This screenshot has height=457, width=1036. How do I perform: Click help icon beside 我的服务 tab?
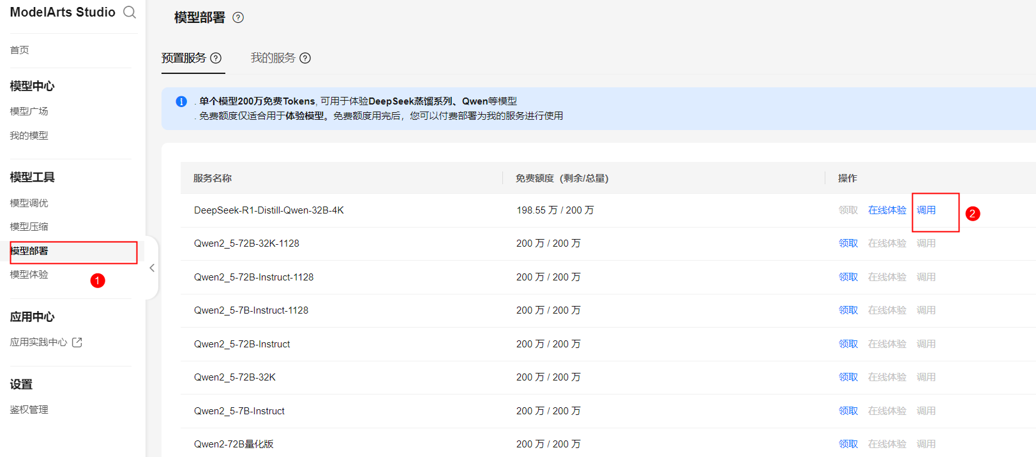pyautogui.click(x=305, y=58)
